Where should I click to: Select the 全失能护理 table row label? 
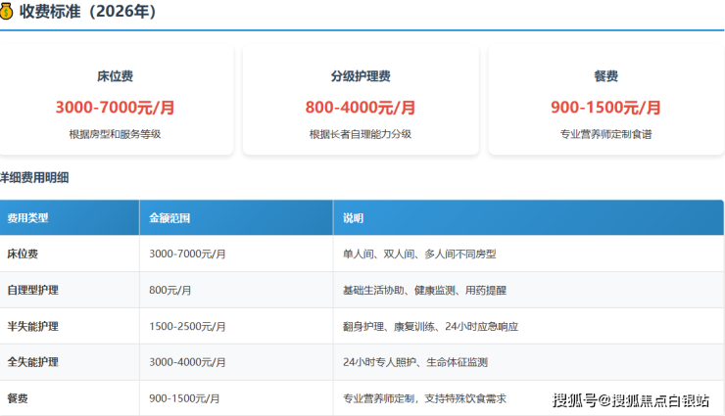point(33,362)
